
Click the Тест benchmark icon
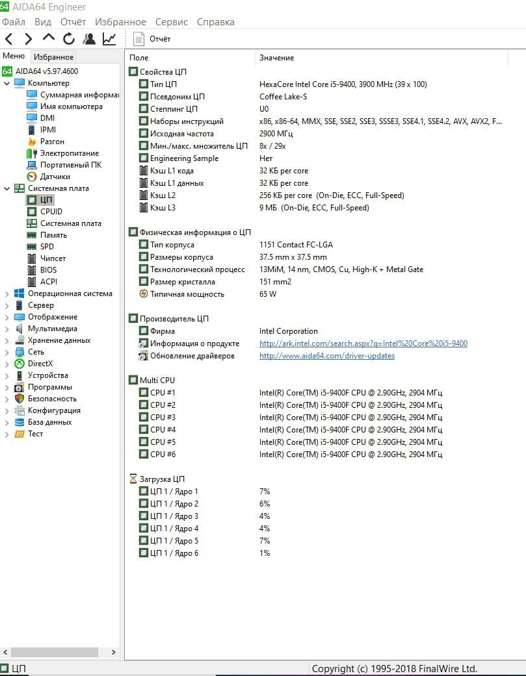[20, 434]
